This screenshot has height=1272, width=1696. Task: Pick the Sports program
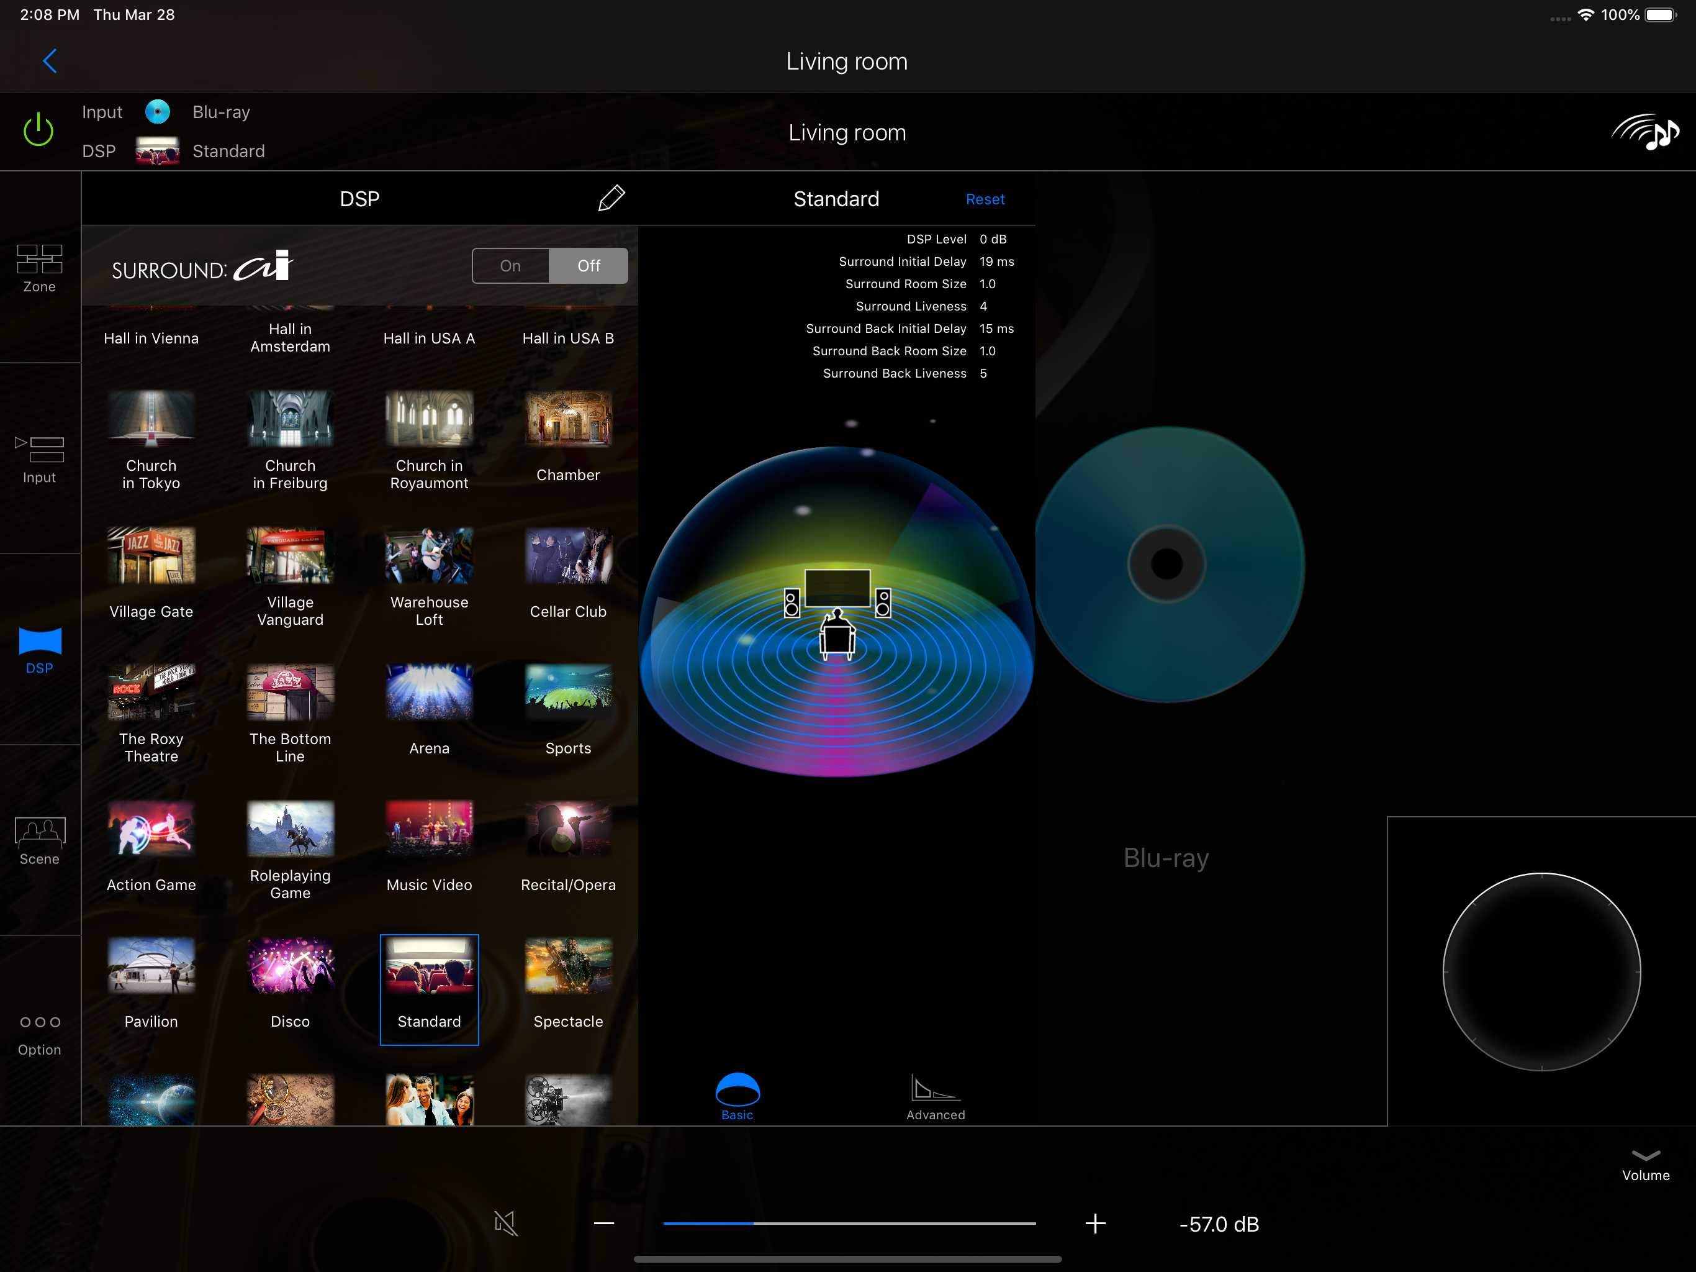(568, 711)
